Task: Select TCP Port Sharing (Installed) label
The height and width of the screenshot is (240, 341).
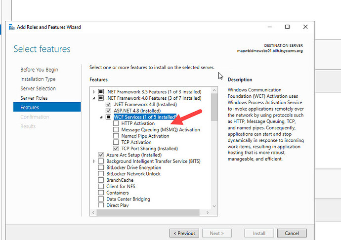Action: pos(149,149)
